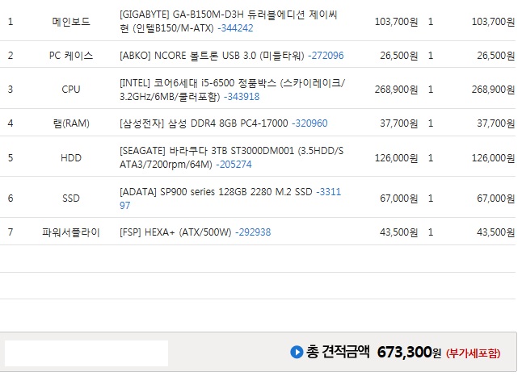Open product code link -272096

(326, 56)
